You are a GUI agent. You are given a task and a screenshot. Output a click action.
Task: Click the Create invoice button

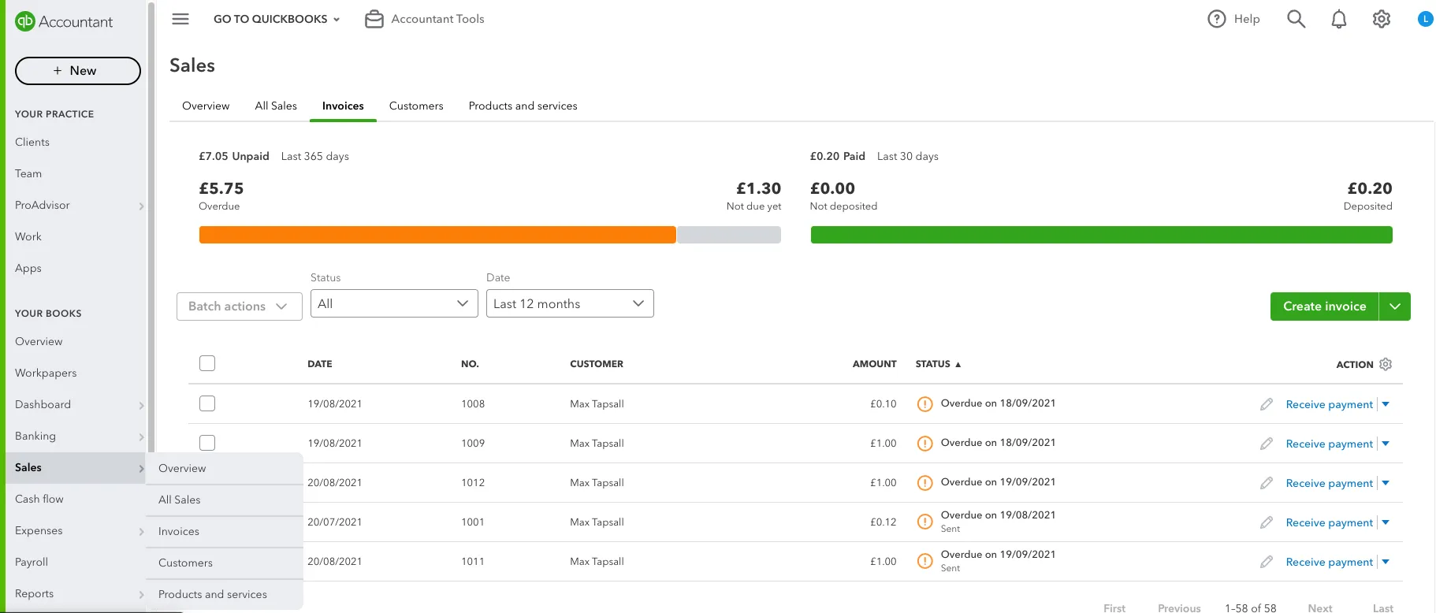coord(1324,306)
